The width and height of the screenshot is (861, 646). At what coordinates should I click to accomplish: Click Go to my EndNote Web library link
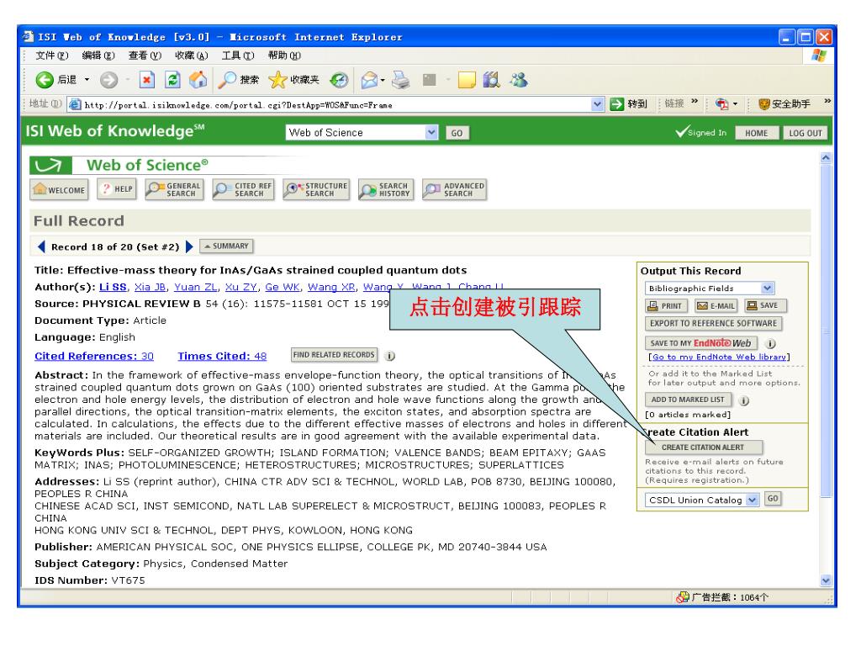[x=720, y=357]
